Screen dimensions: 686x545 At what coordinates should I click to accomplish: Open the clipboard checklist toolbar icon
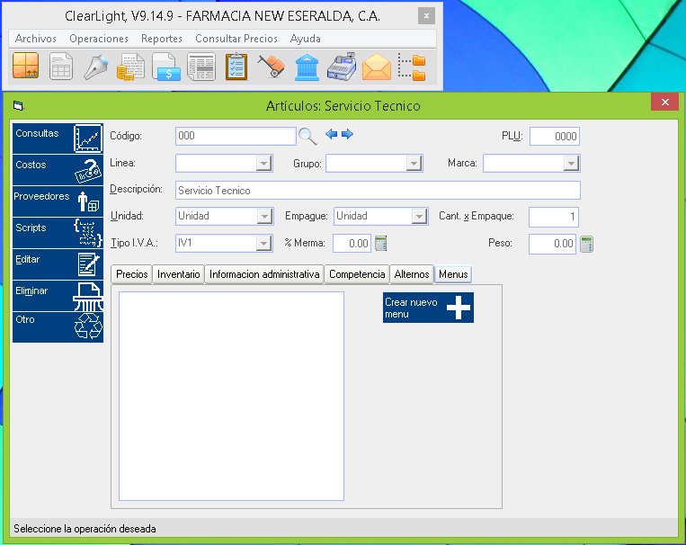[236, 67]
